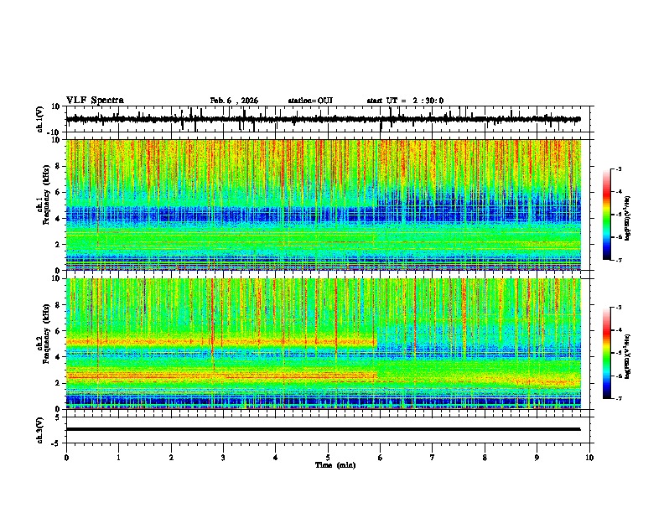Click the "start UT = 2:30:0" text

405,101
